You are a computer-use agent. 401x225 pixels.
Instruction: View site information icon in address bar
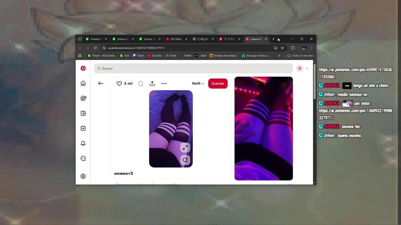click(x=104, y=48)
